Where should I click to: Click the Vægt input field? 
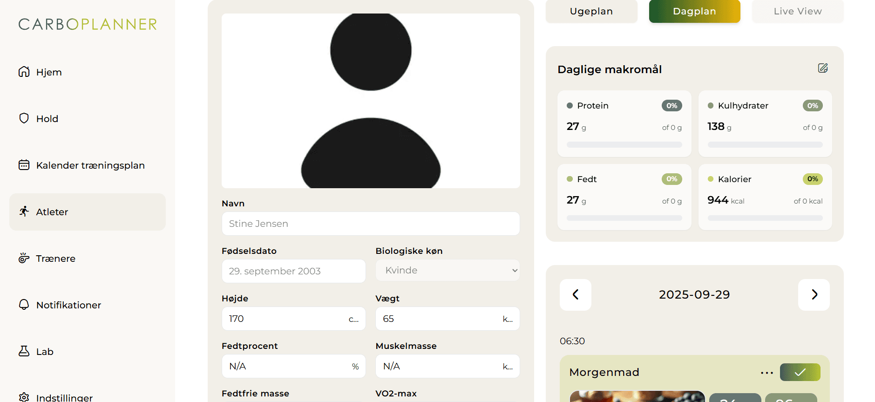coord(448,319)
